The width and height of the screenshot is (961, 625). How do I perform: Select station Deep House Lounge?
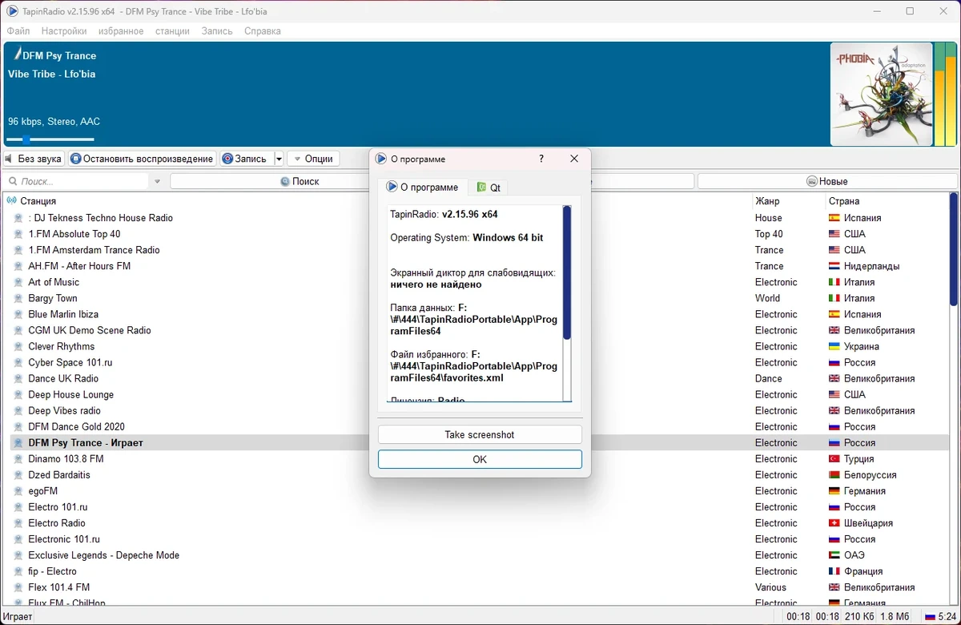71,395
